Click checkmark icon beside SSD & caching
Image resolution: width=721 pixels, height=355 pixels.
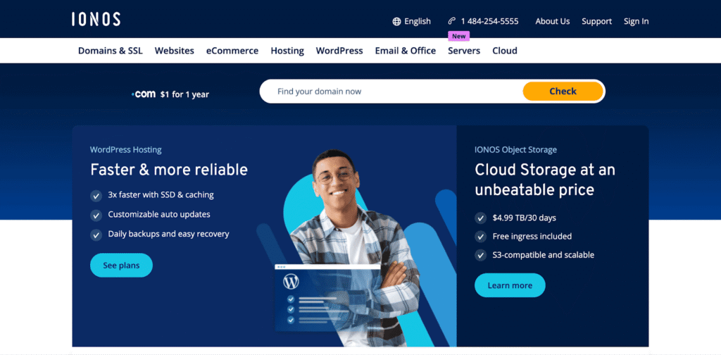pos(96,195)
